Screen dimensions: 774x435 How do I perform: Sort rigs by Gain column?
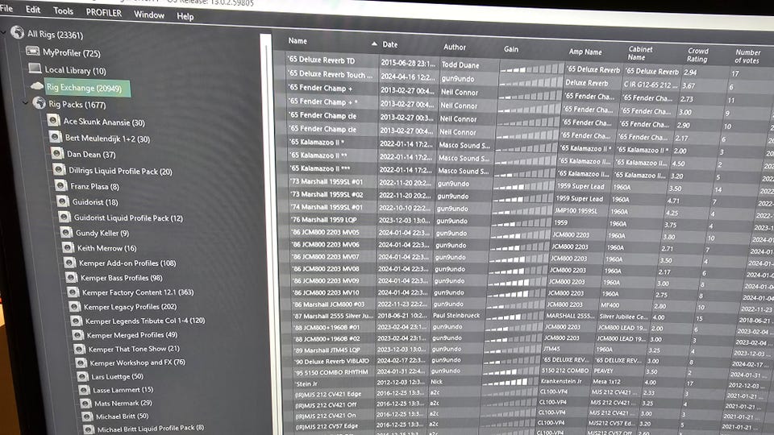click(511, 49)
